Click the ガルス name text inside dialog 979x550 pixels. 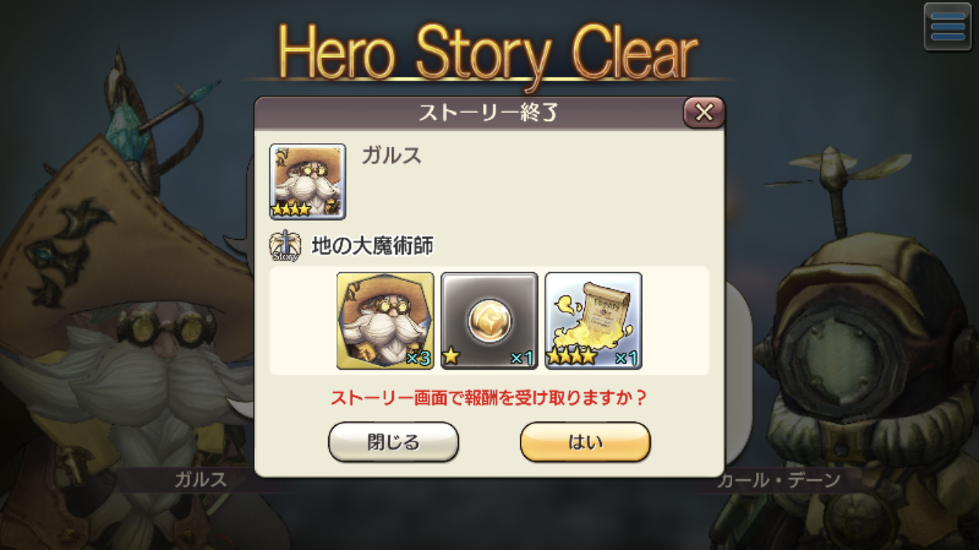(392, 155)
